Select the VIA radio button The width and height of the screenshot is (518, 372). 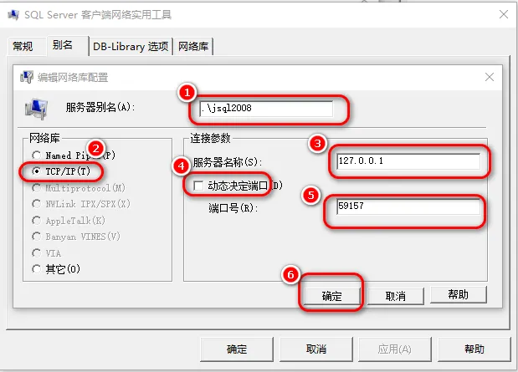36,253
